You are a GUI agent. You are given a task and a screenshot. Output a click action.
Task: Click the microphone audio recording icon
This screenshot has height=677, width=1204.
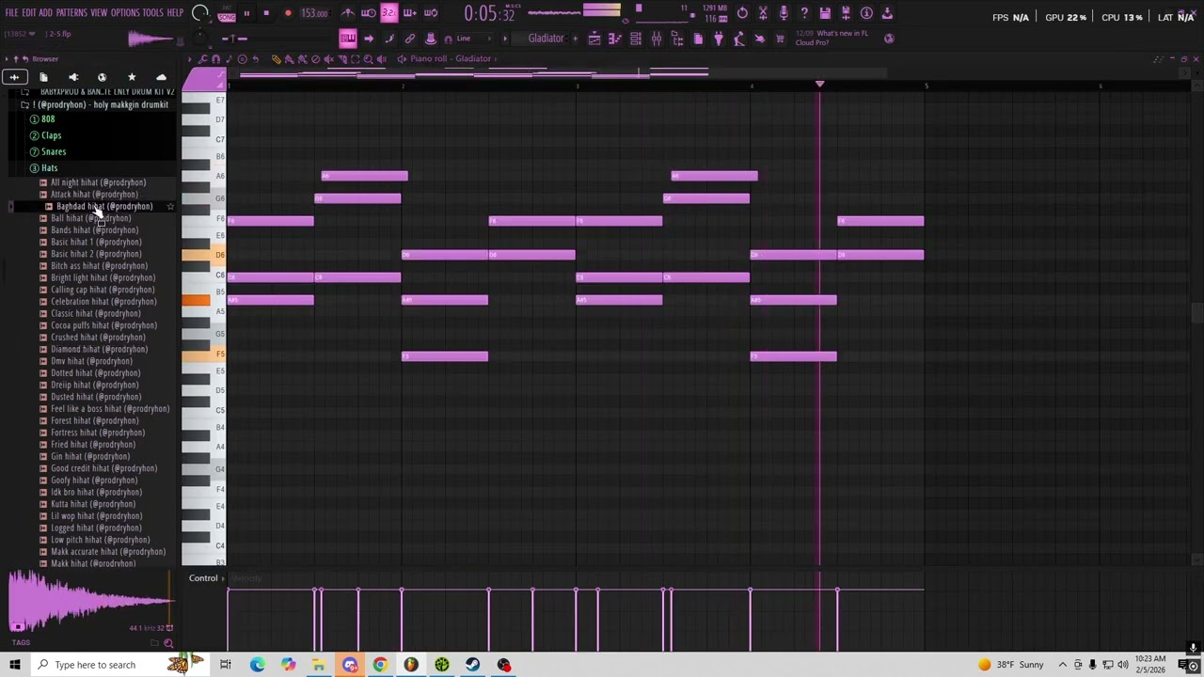tap(784, 13)
